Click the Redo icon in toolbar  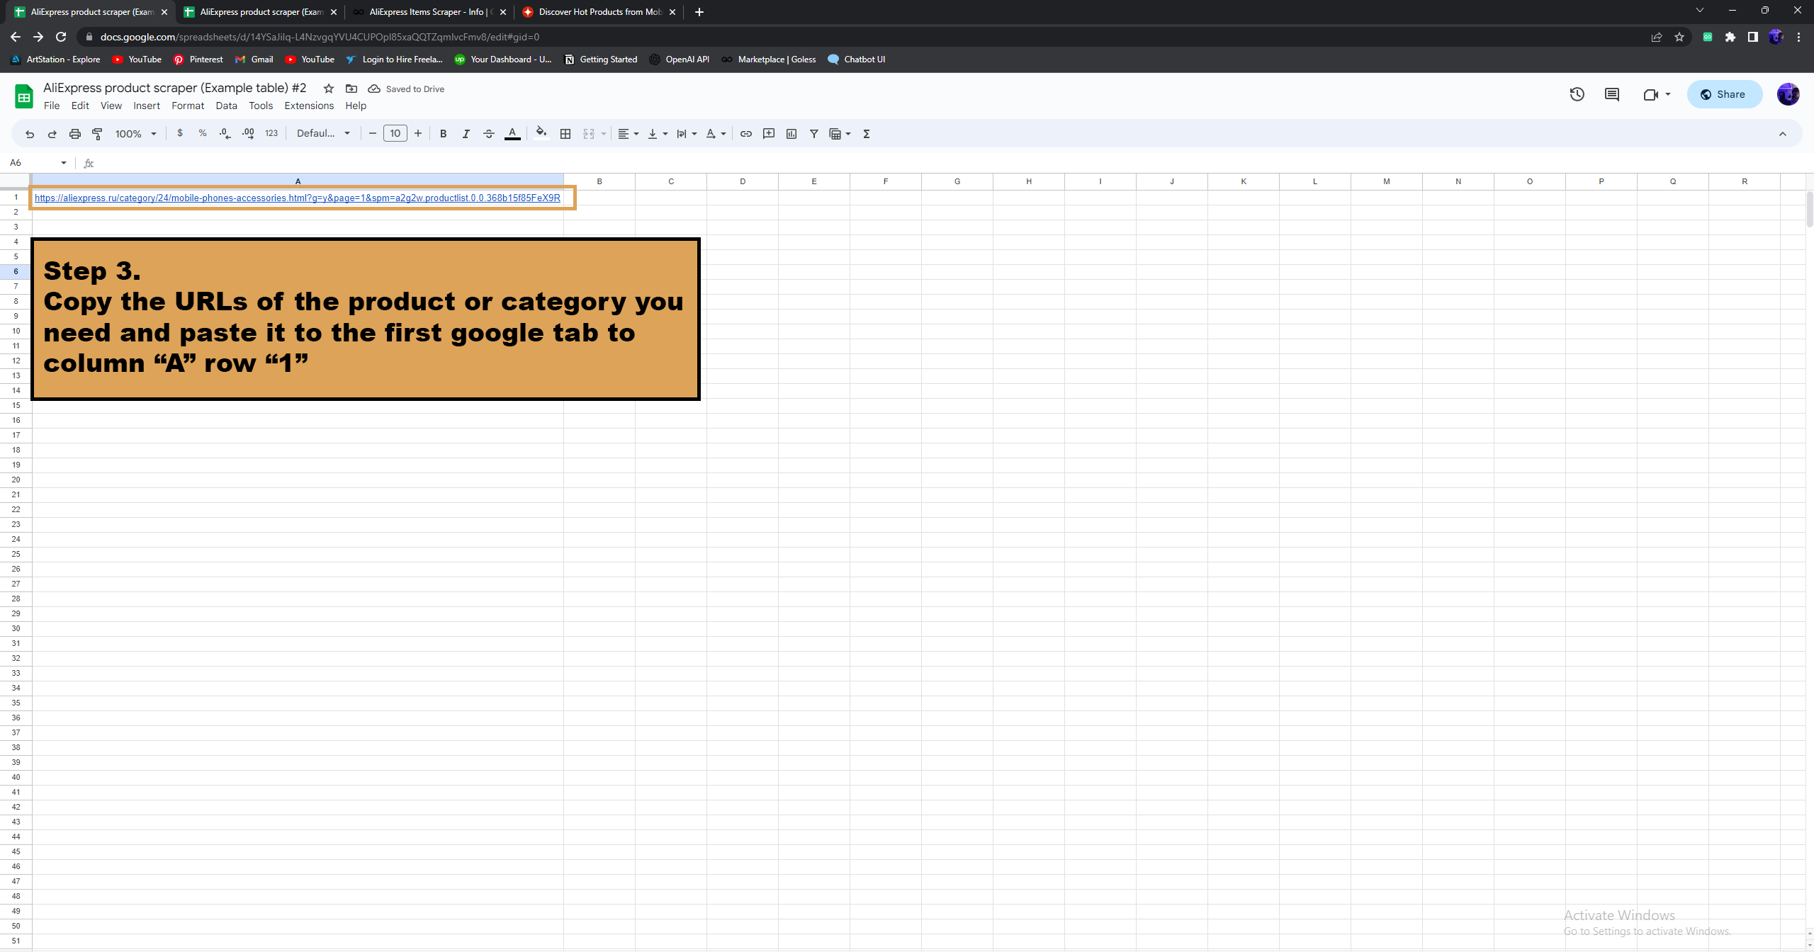(x=52, y=134)
